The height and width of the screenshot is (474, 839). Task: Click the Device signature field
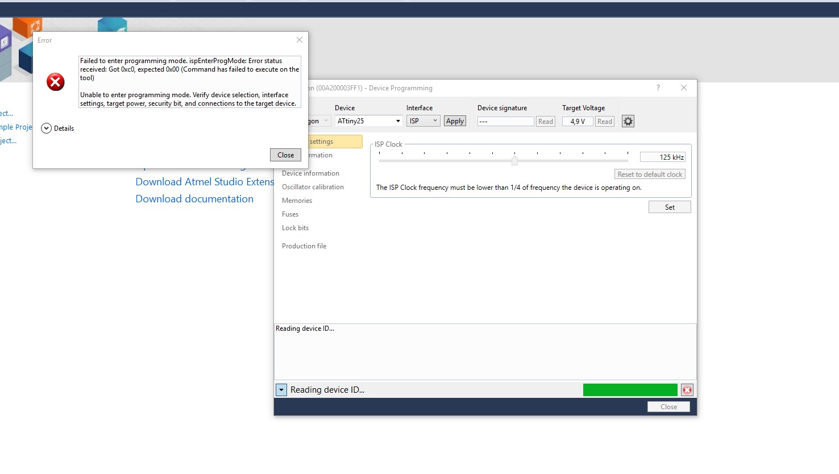(505, 122)
